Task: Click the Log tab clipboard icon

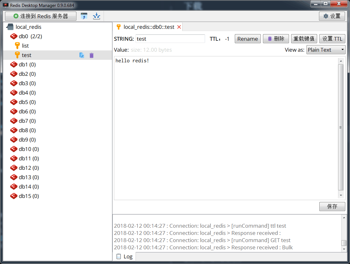Action: click(119, 256)
